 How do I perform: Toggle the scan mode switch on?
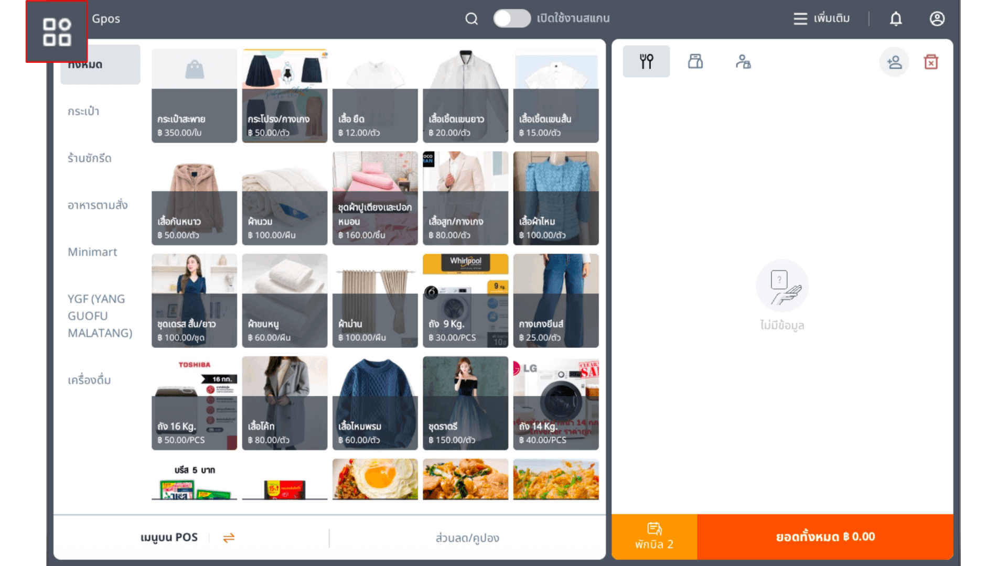click(512, 19)
